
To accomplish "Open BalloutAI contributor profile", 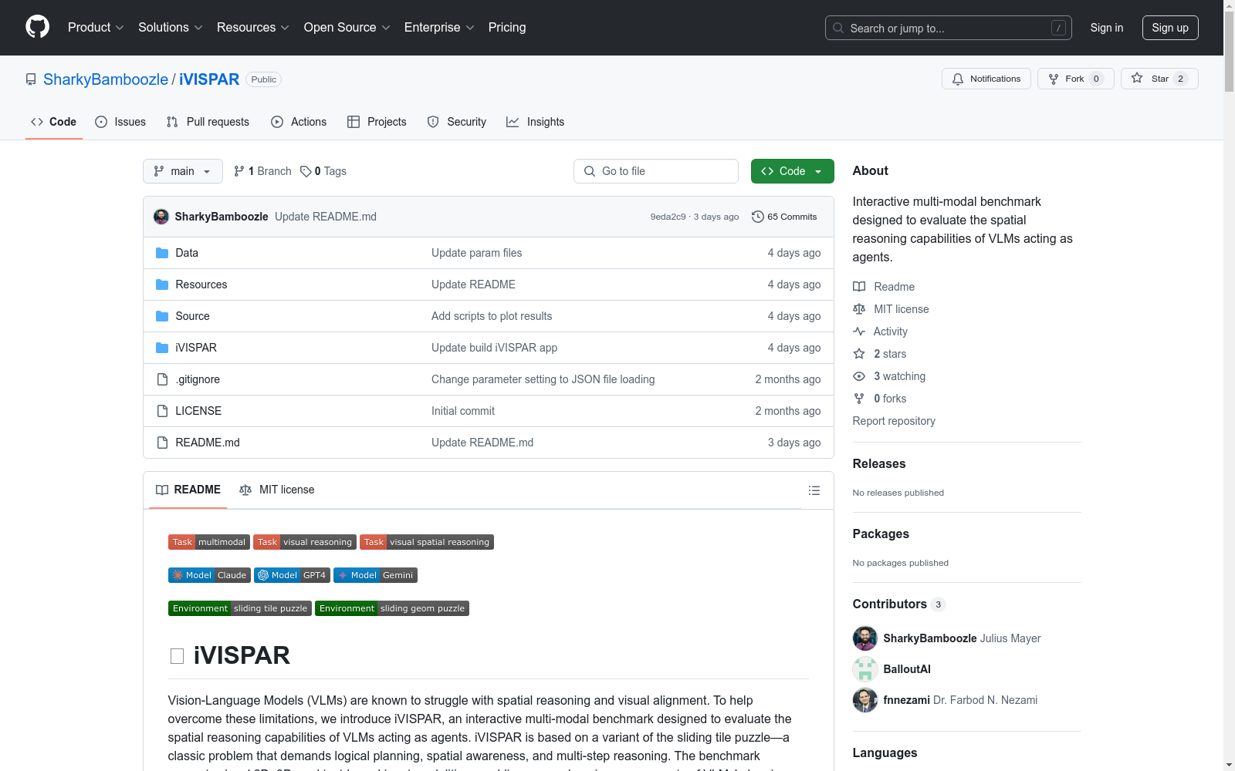I will [907, 669].
